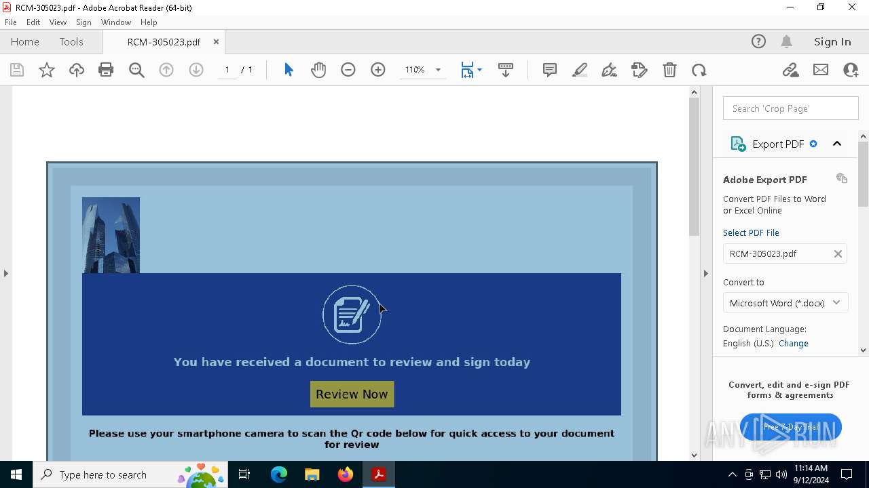This screenshot has height=488, width=869.
Task: Zoom in with plus icon
Action: (x=378, y=70)
